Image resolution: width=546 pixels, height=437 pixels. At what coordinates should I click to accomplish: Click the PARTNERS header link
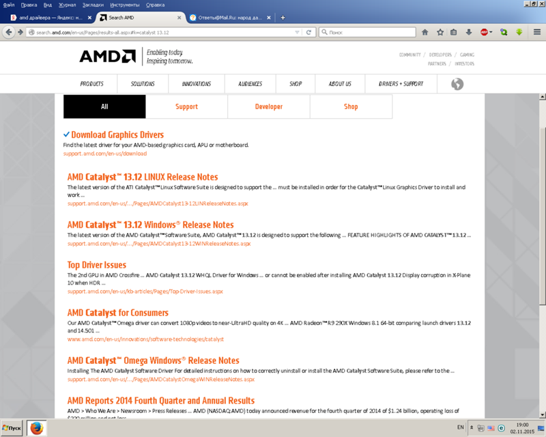click(437, 64)
